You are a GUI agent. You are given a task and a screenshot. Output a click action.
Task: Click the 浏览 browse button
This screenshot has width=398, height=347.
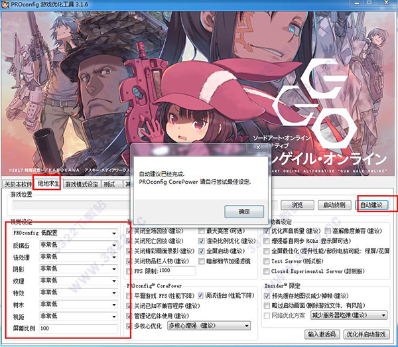tap(297, 205)
